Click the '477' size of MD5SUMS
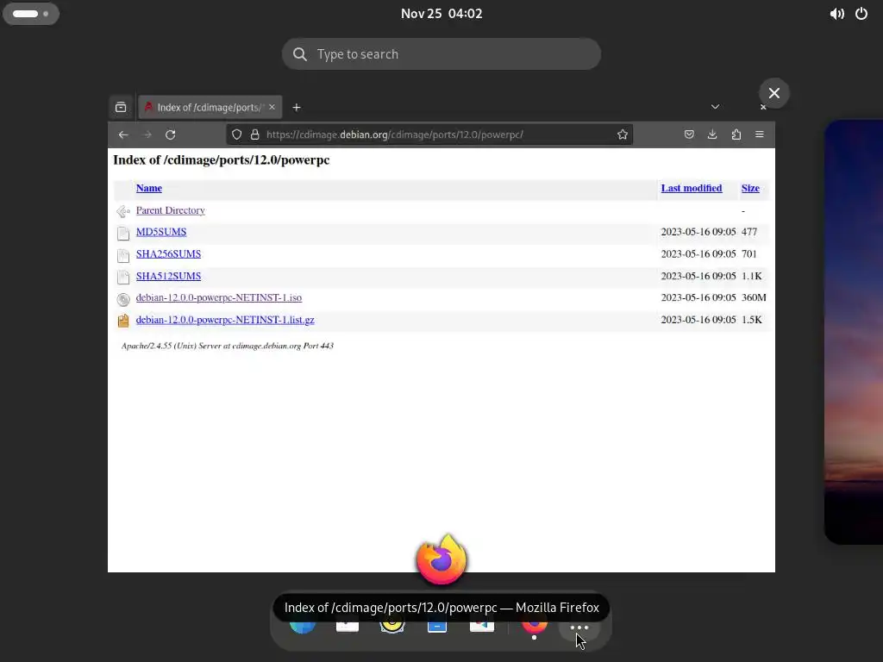Image resolution: width=883 pixels, height=662 pixels. [749, 232]
